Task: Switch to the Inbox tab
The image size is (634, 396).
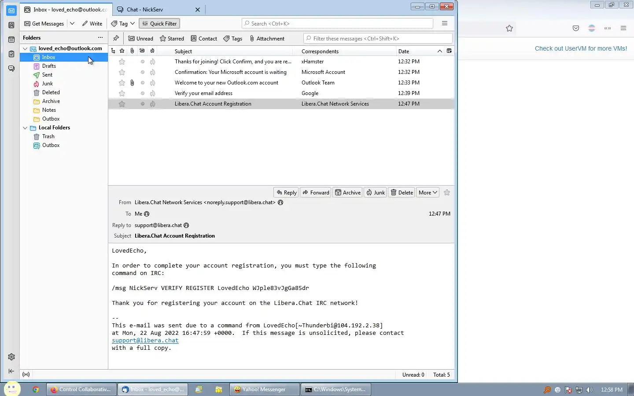Action: click(66, 9)
